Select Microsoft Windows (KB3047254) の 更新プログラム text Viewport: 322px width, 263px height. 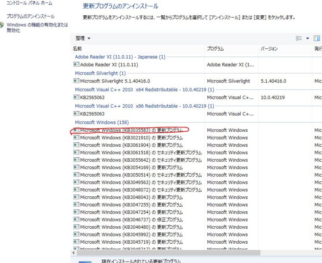click(132, 212)
